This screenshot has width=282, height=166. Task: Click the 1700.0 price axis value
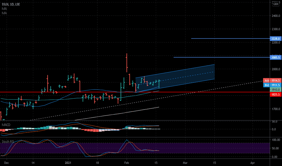click(x=276, y=109)
